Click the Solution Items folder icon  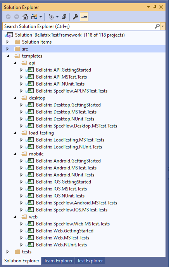[17, 42]
